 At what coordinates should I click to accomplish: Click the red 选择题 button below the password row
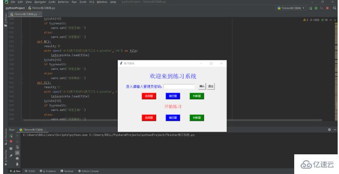click(x=149, y=96)
